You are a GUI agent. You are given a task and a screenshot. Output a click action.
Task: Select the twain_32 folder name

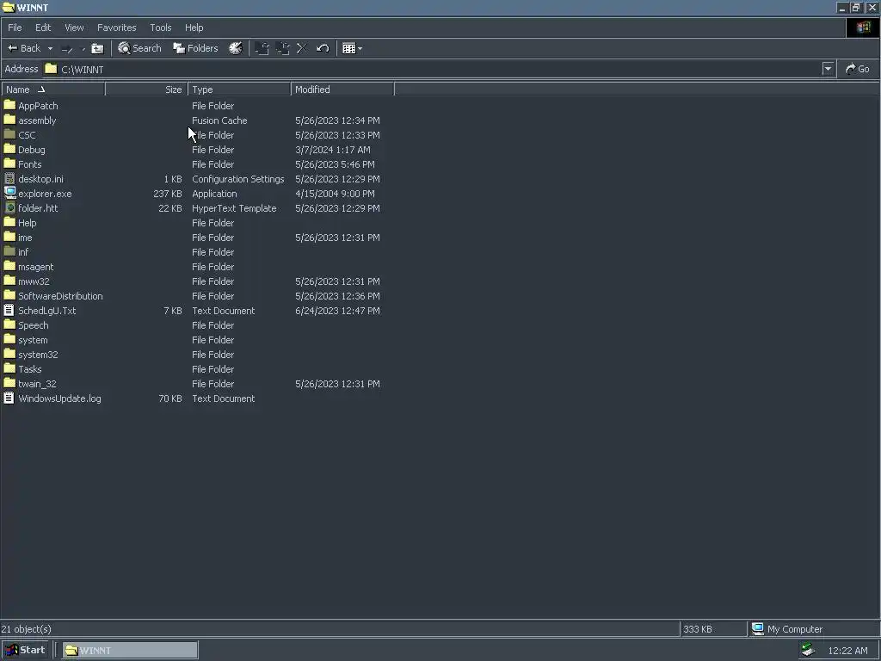click(x=37, y=384)
